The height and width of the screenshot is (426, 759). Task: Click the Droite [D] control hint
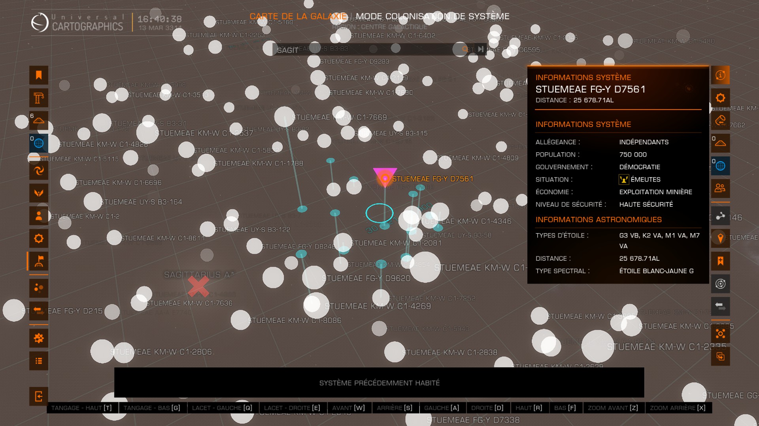(487, 408)
